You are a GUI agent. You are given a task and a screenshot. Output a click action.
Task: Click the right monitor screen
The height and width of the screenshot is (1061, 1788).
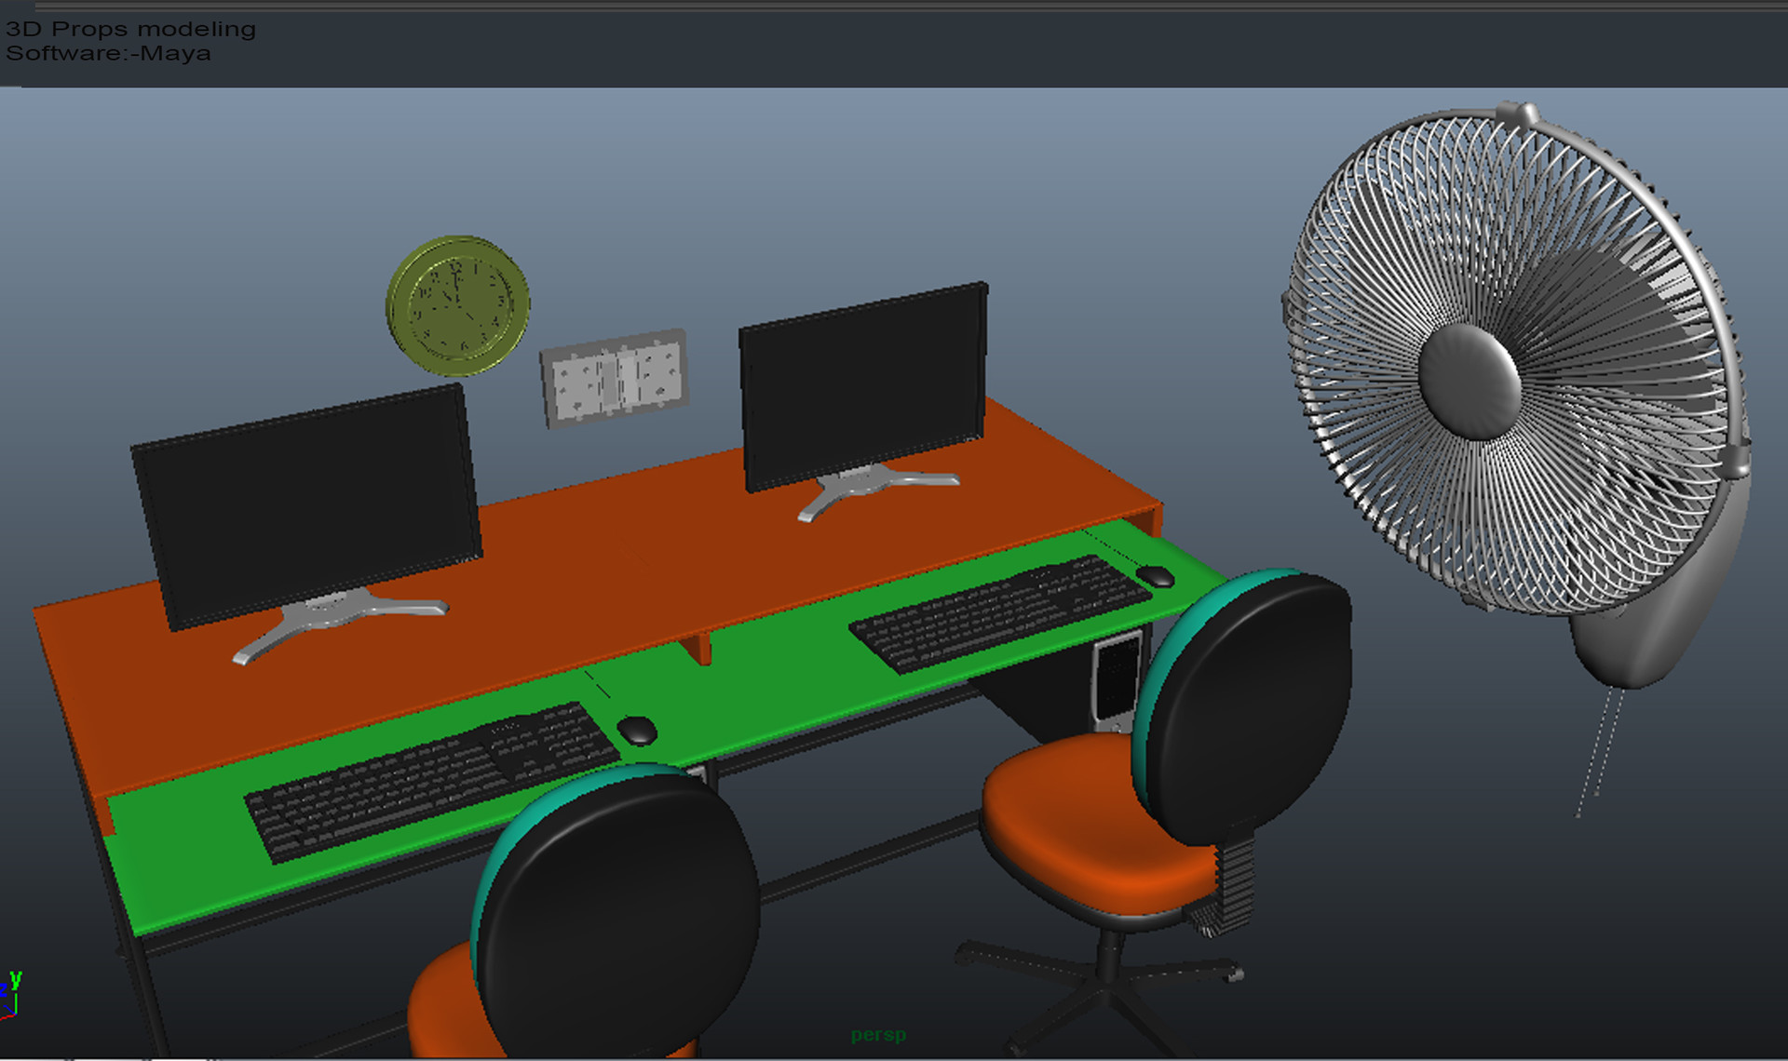pos(862,383)
